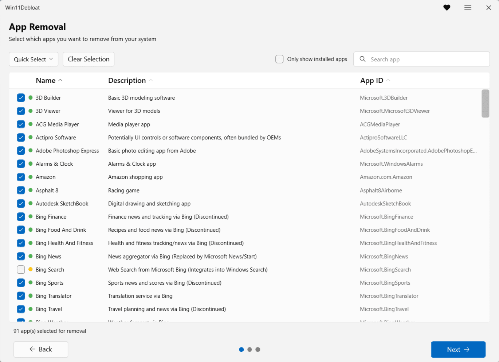The height and width of the screenshot is (362, 499).
Task: Go back using the Back button
Action: (x=41, y=350)
